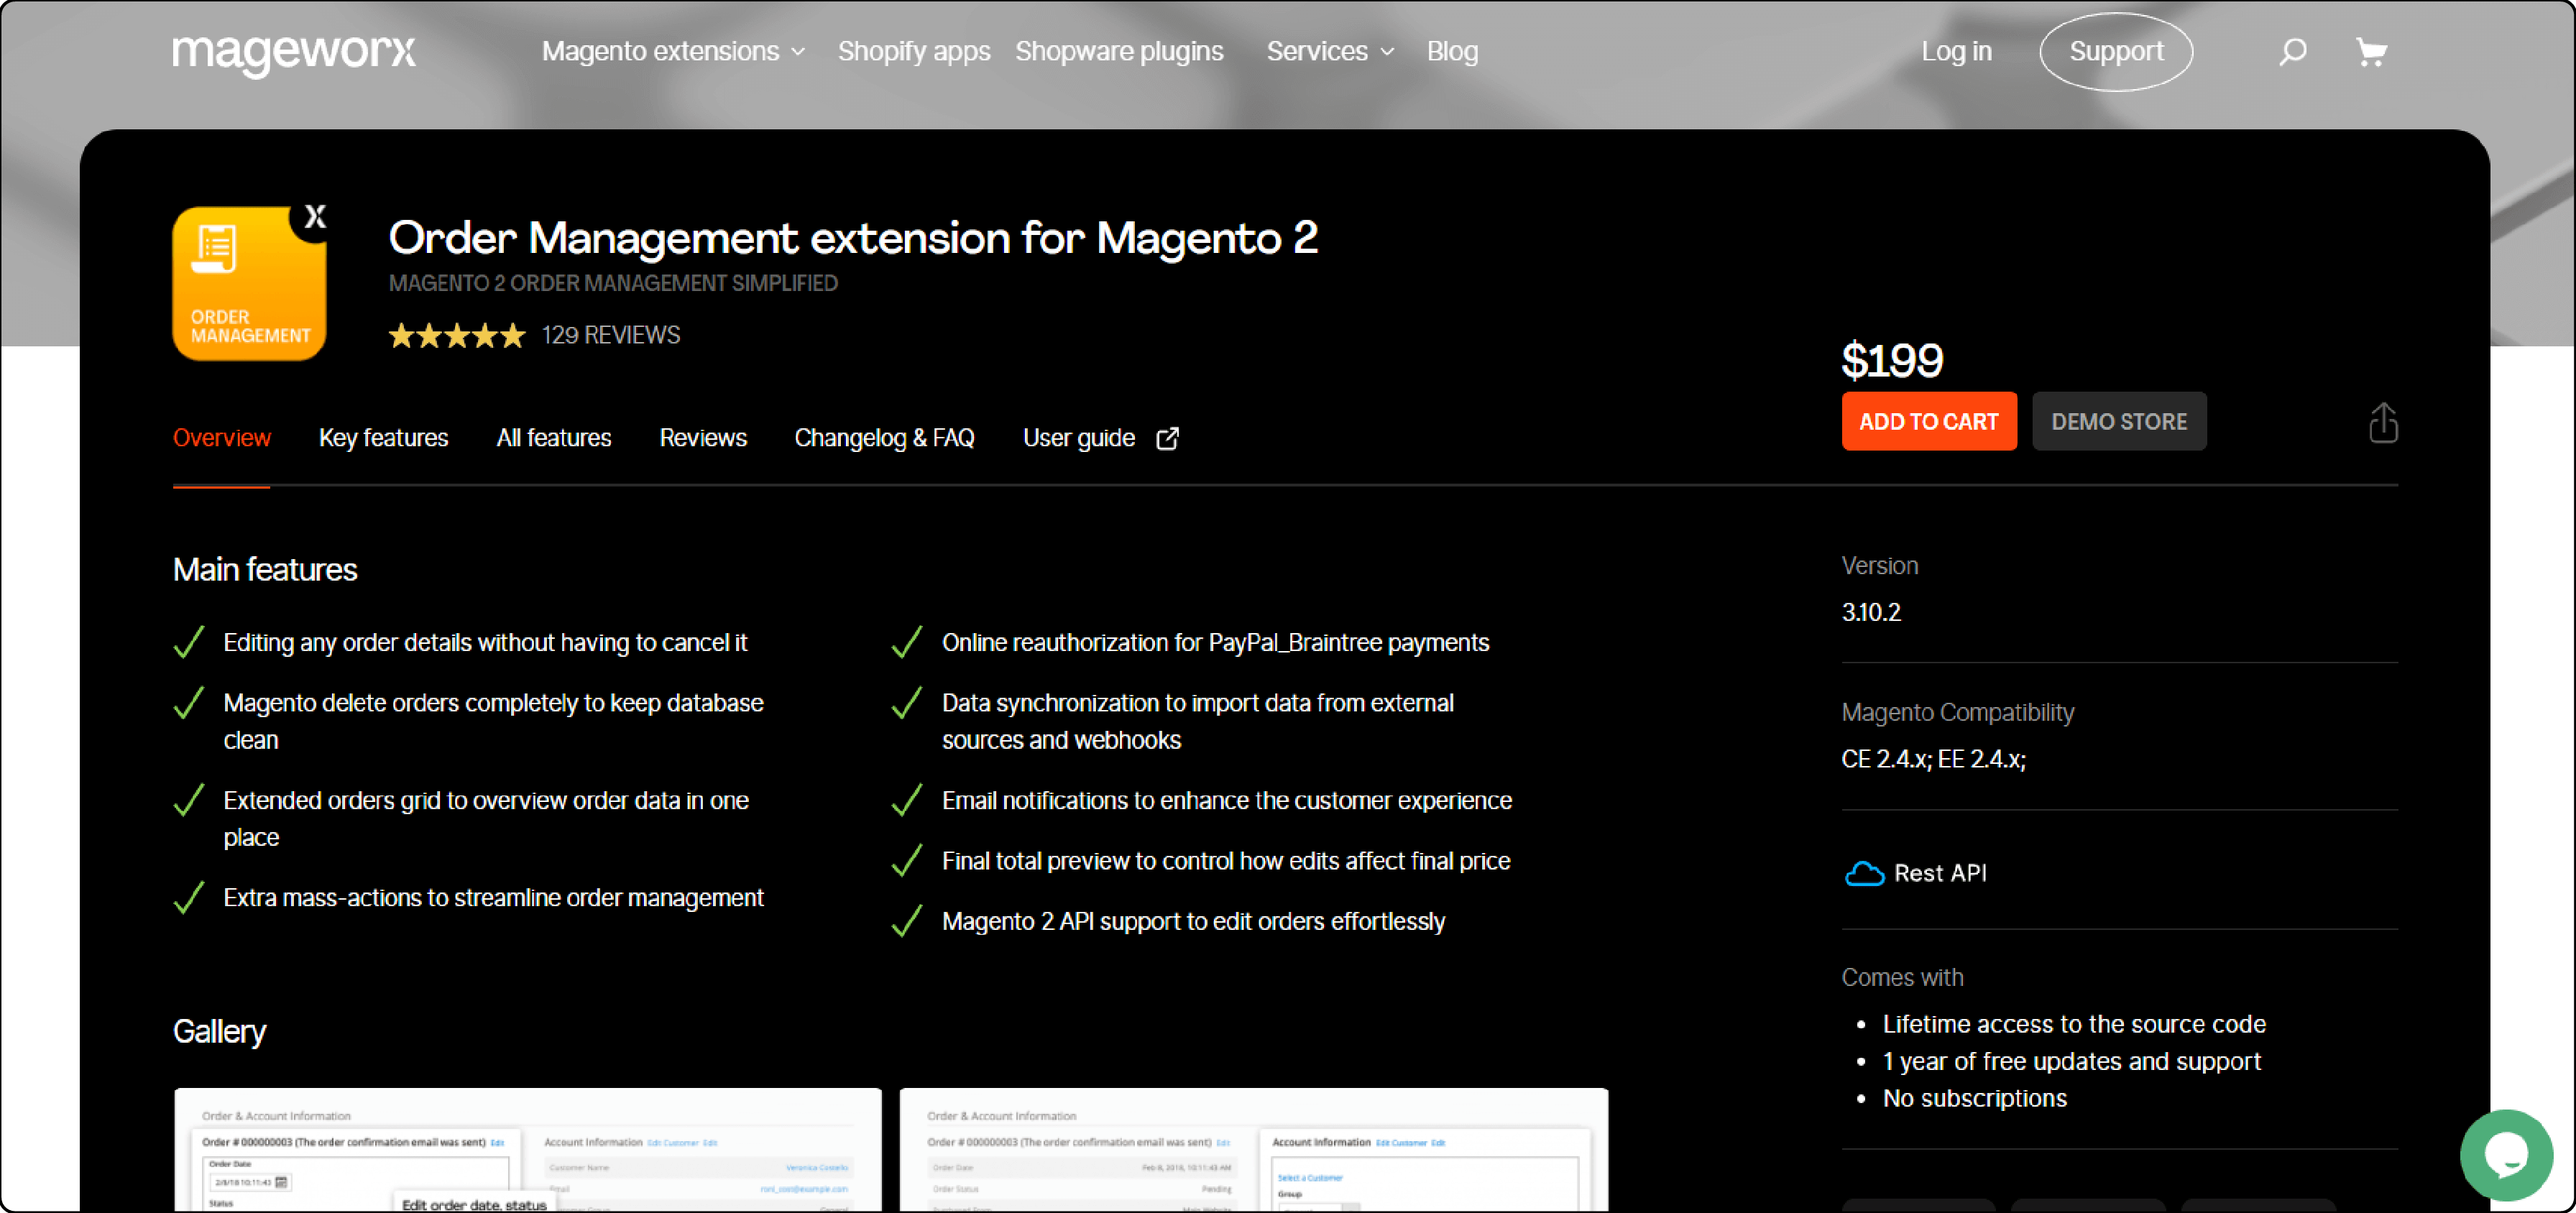This screenshot has width=2576, height=1213.
Task: Click 'Email notifications to enhance the customer experience'
Action: [1226, 800]
